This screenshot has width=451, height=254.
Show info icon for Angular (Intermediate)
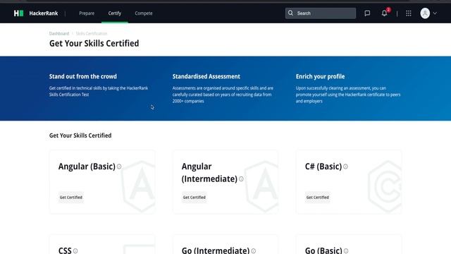click(x=241, y=179)
